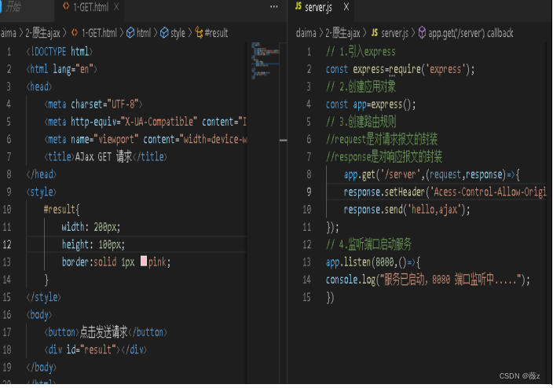This screenshot has height=388, width=553.
Task: Click the comment '//request是对请求报文的封装'
Action: point(382,139)
